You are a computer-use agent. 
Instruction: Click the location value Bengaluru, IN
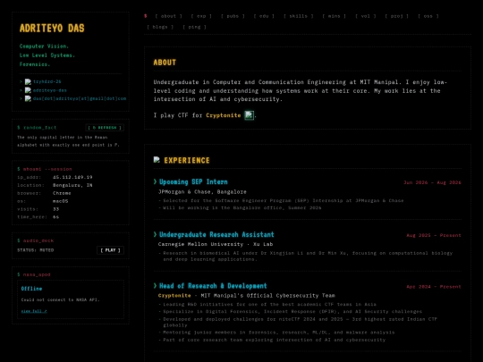click(72, 185)
